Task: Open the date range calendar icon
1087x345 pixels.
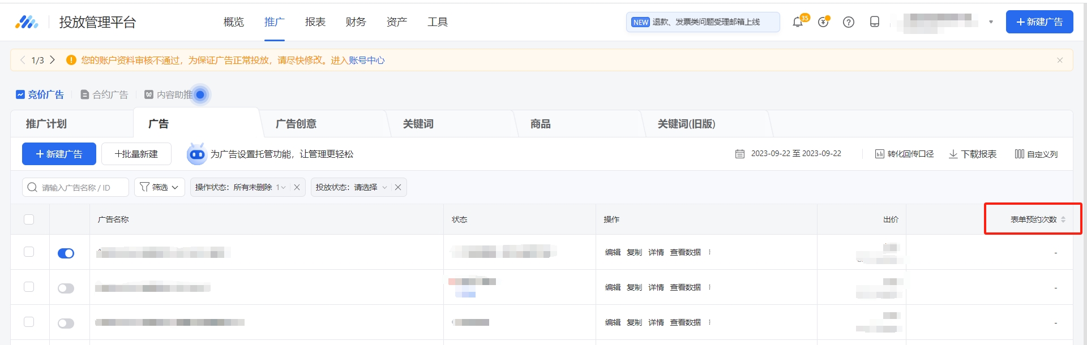Action: pyautogui.click(x=740, y=154)
